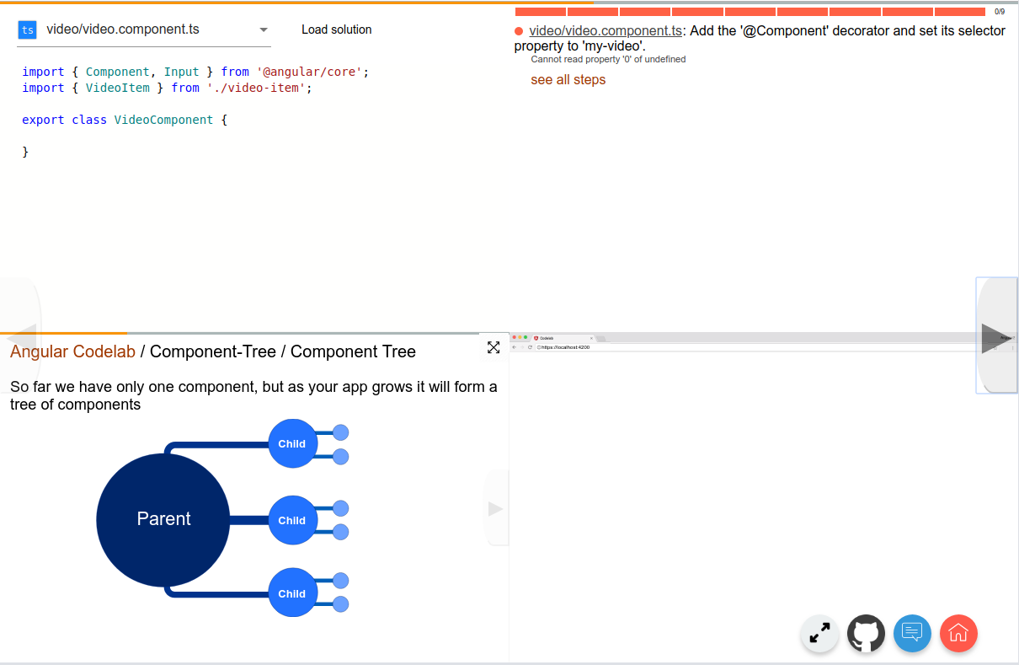This screenshot has height=665, width=1019.
Task: Click the red home icon
Action: 958,633
